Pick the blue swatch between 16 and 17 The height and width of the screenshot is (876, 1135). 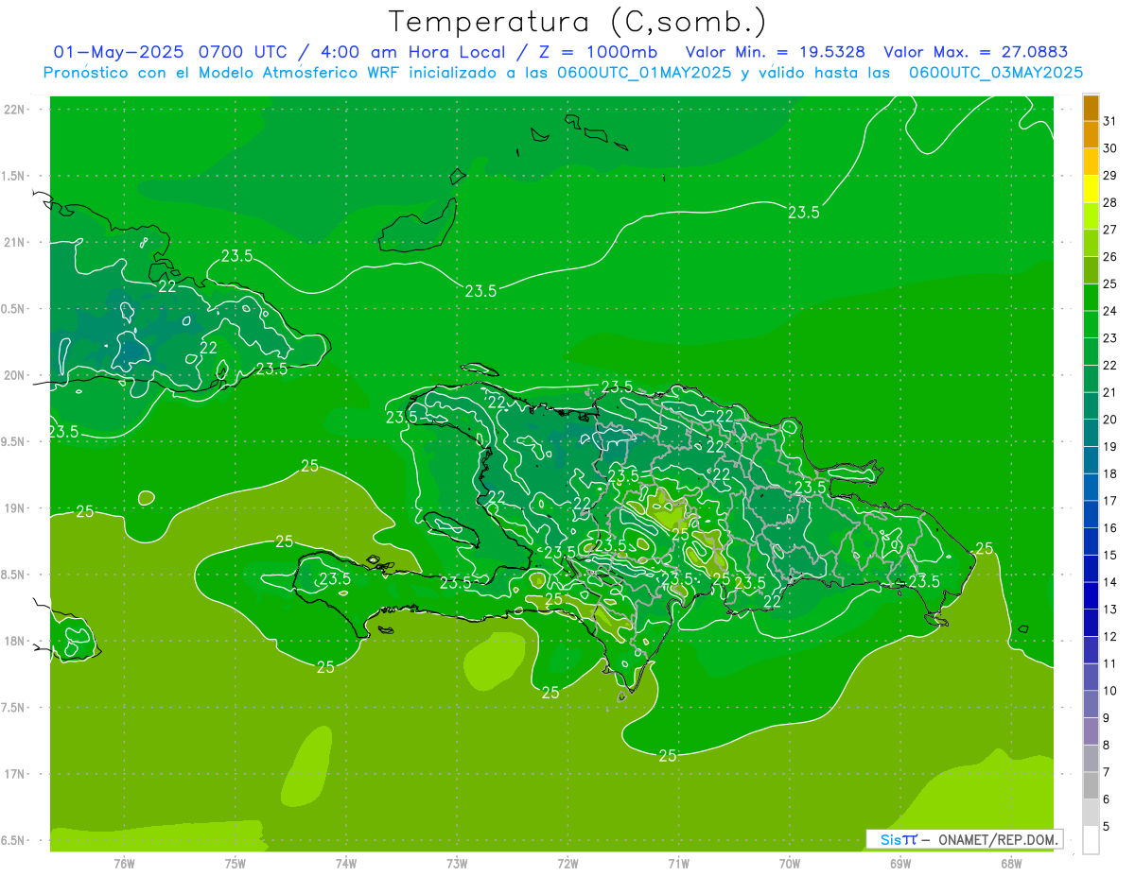[x=1091, y=514]
